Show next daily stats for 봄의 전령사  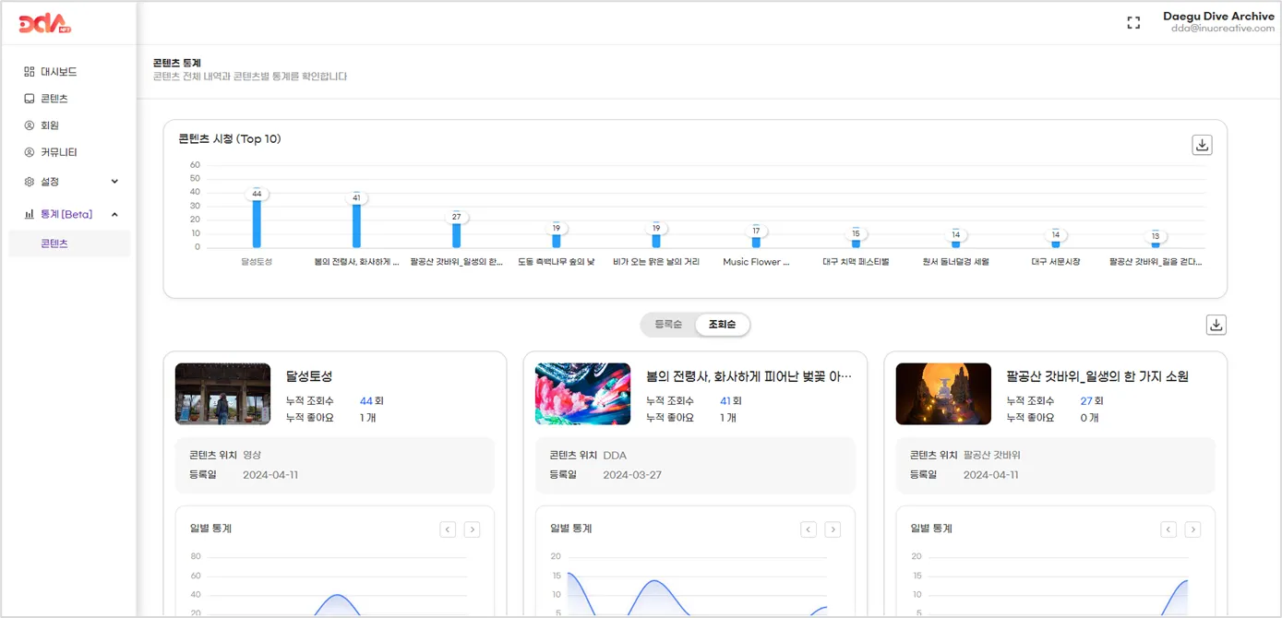click(833, 529)
